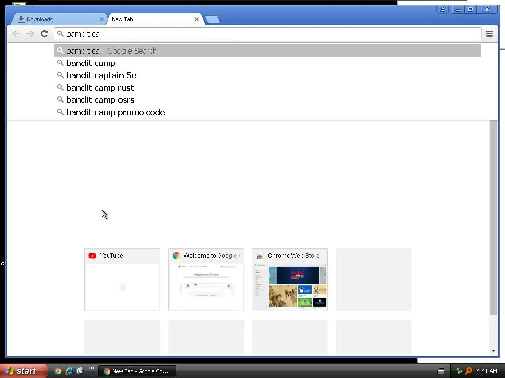Image resolution: width=505 pixels, height=378 pixels.
Task: Go back using the back arrow
Action: click(16, 34)
